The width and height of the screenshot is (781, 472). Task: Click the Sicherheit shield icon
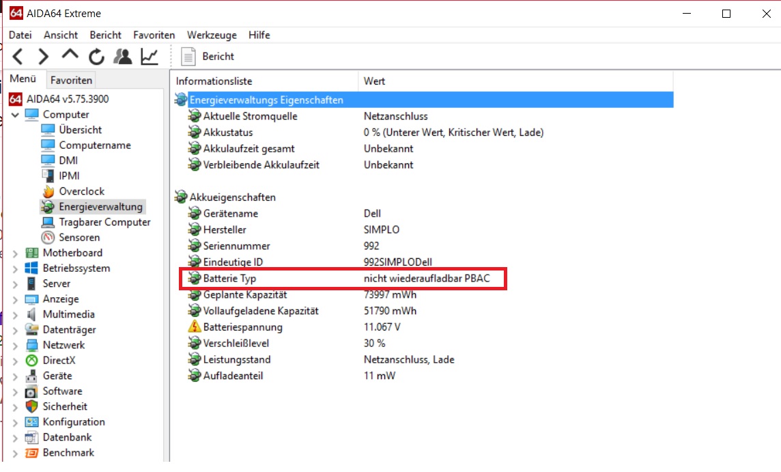(x=31, y=406)
